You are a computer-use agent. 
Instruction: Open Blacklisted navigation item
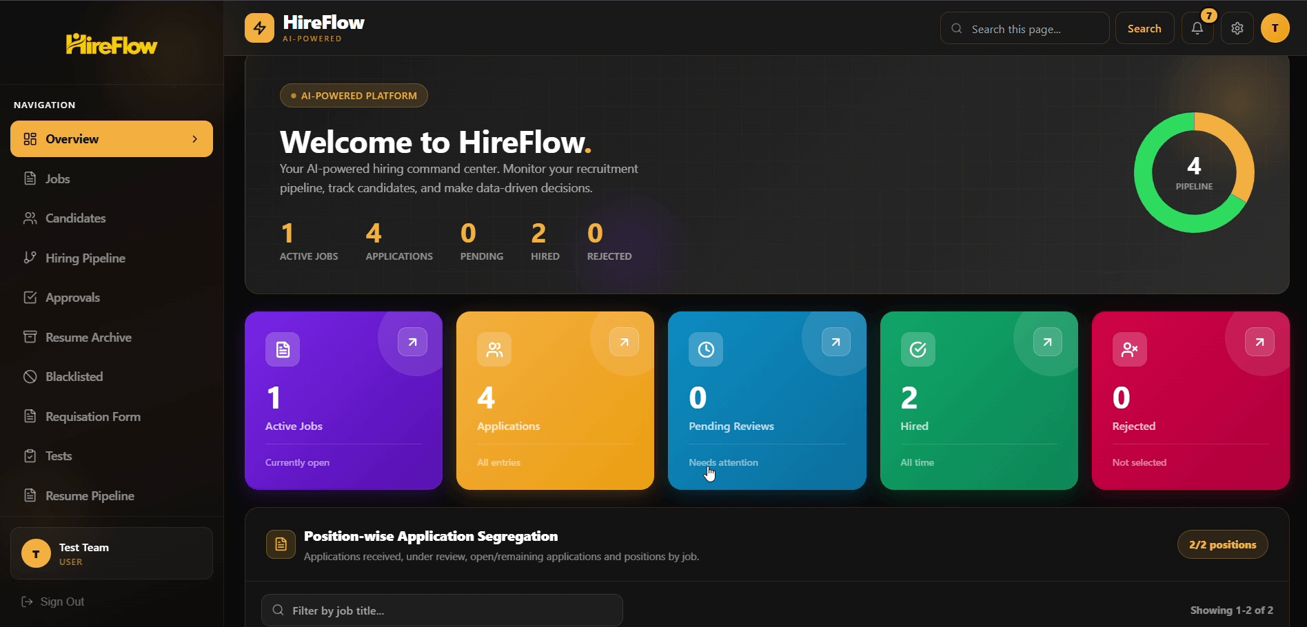112,376
